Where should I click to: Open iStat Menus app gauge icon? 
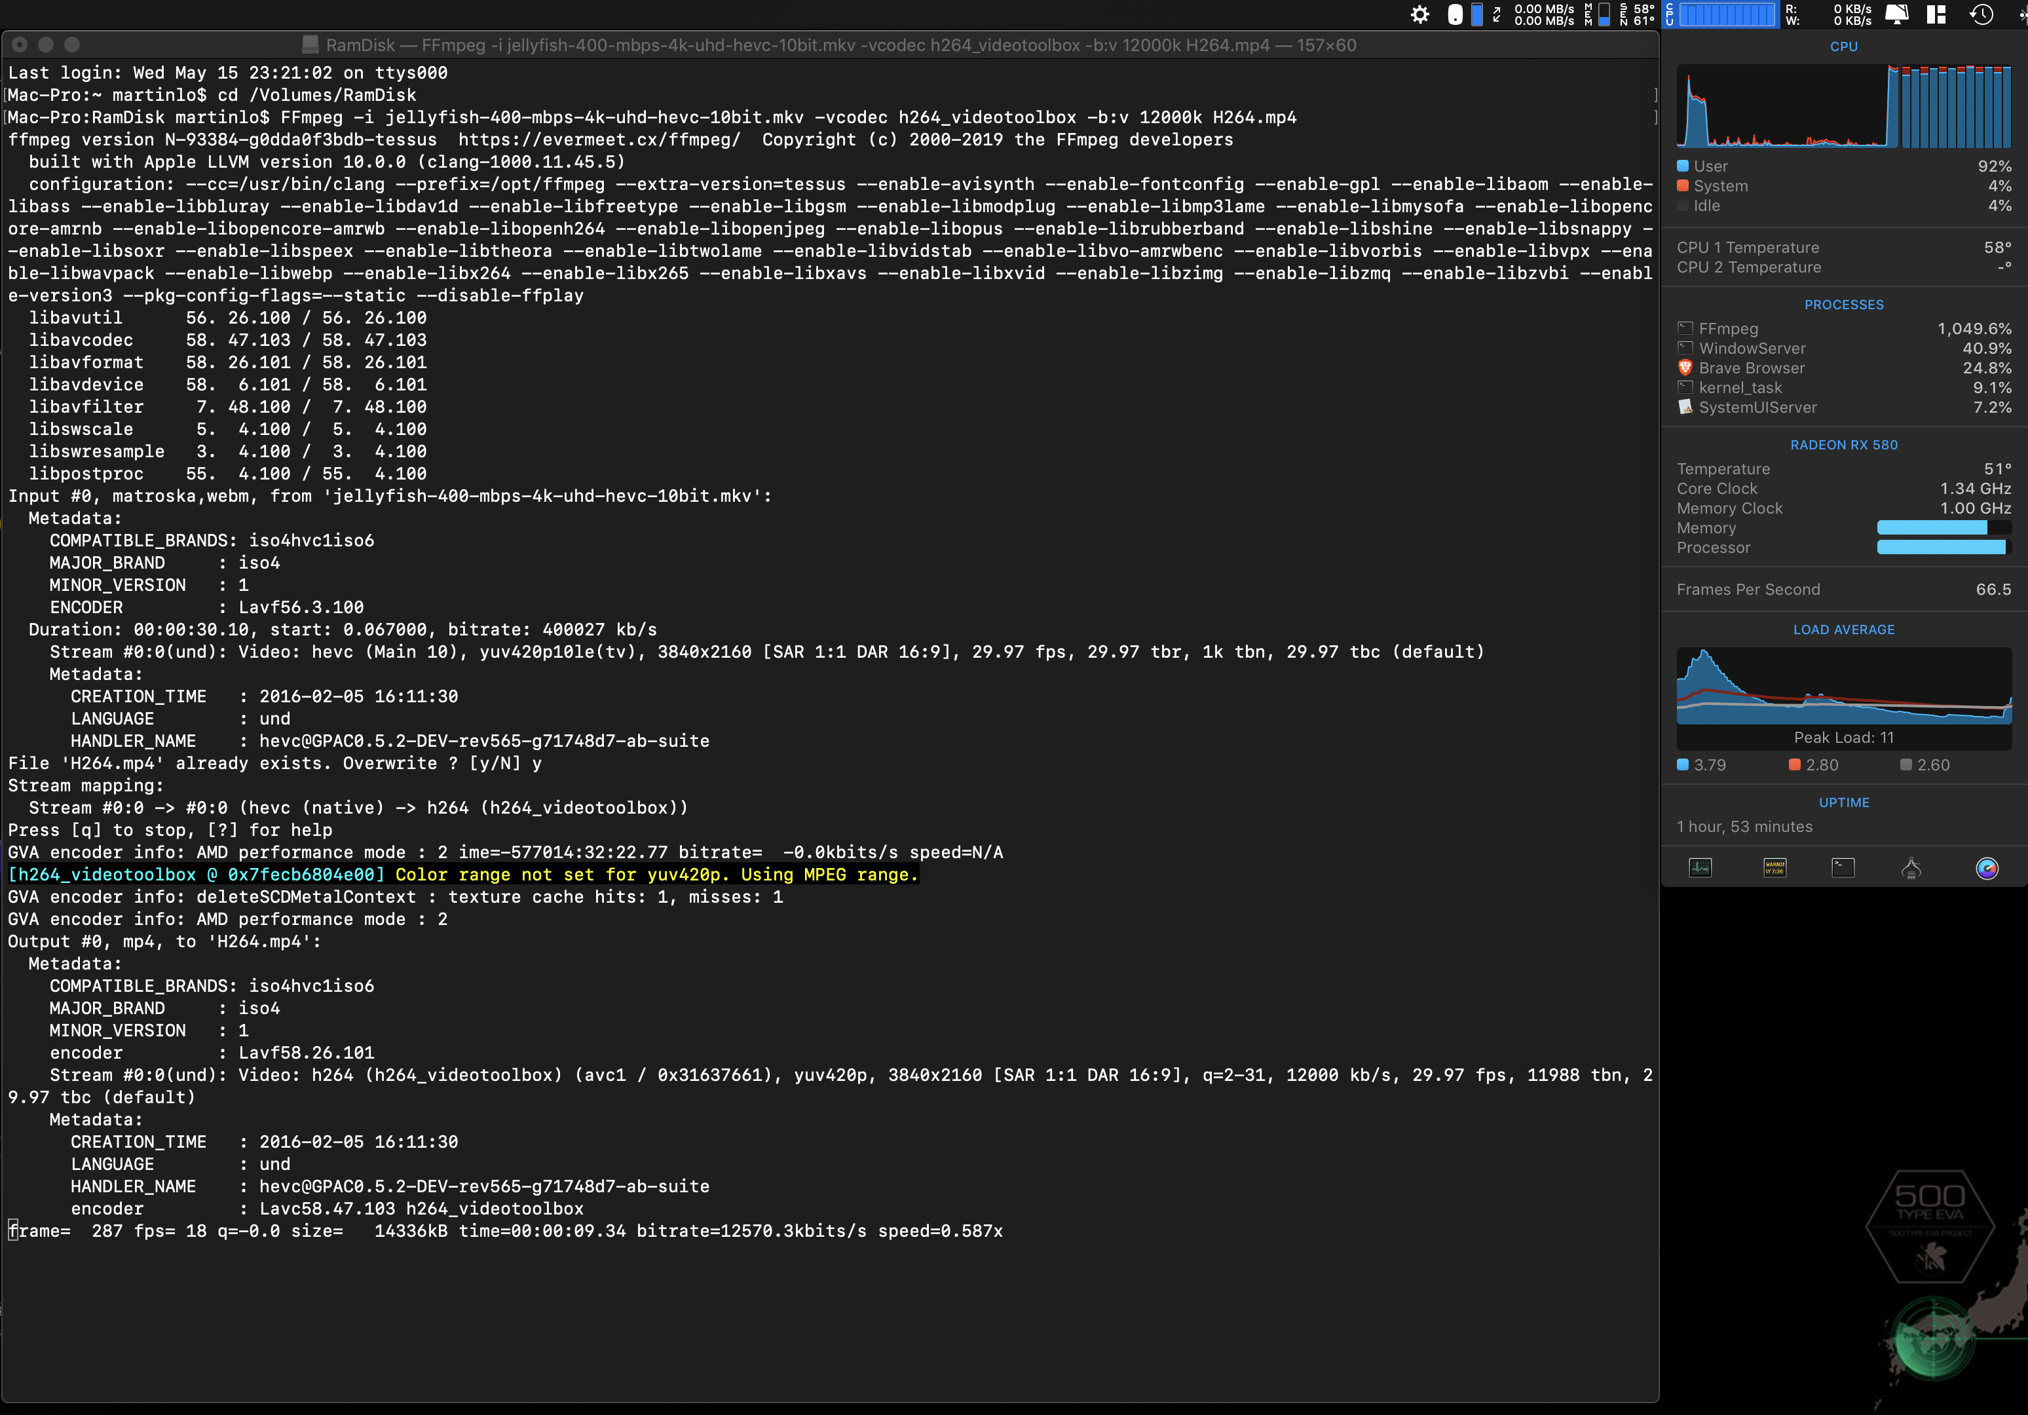point(1987,868)
